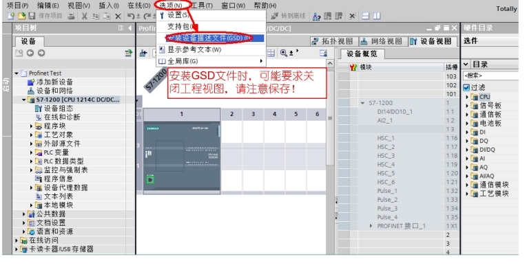527x265 pixels.
Task: Open the 编辑(E) menu
Action: pos(48,5)
